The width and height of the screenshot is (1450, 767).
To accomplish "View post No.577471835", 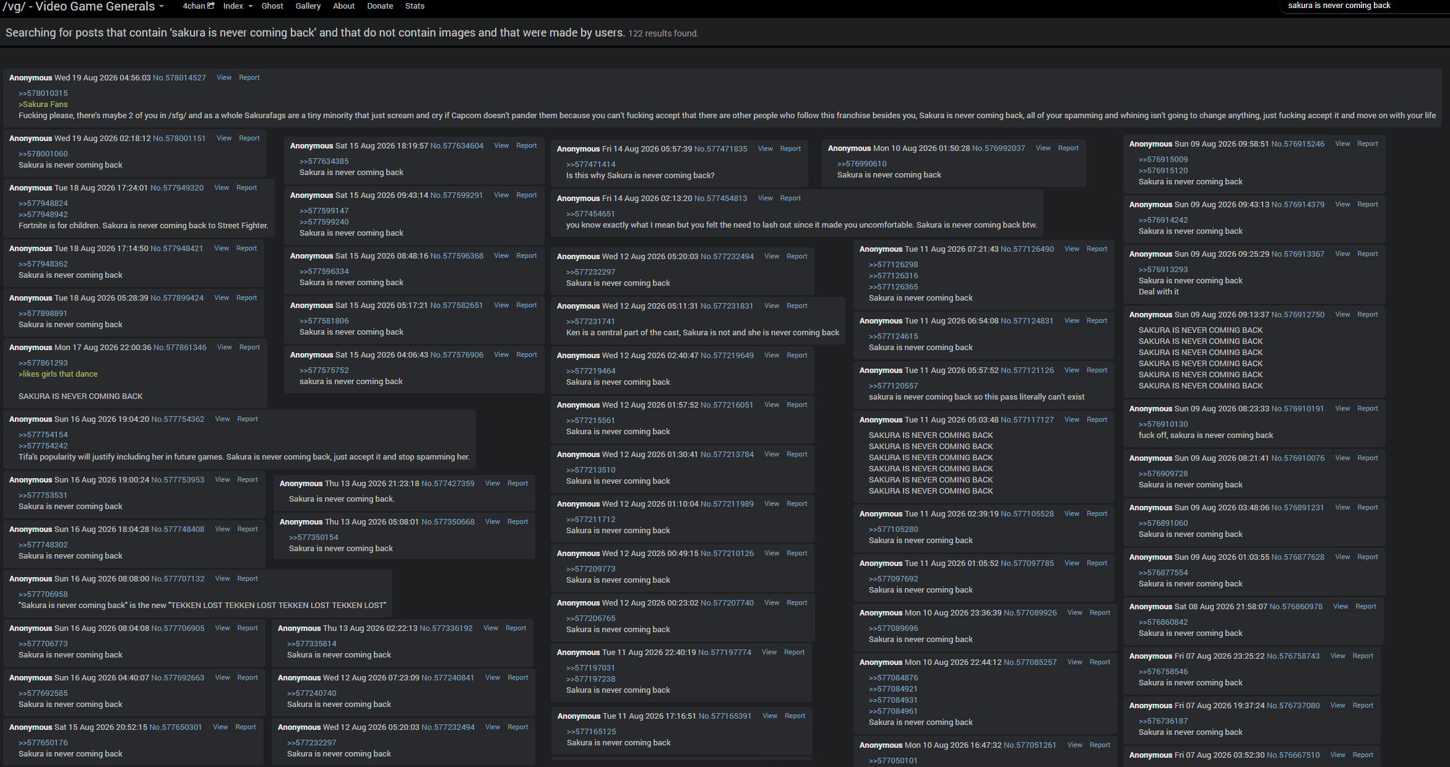I will [x=766, y=148].
